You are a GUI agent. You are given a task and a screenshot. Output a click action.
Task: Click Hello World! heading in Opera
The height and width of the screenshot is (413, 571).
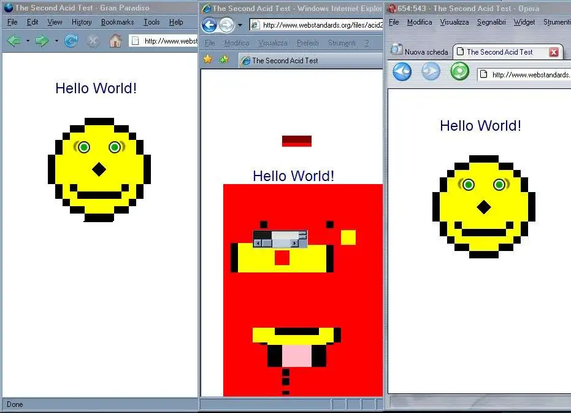click(480, 126)
